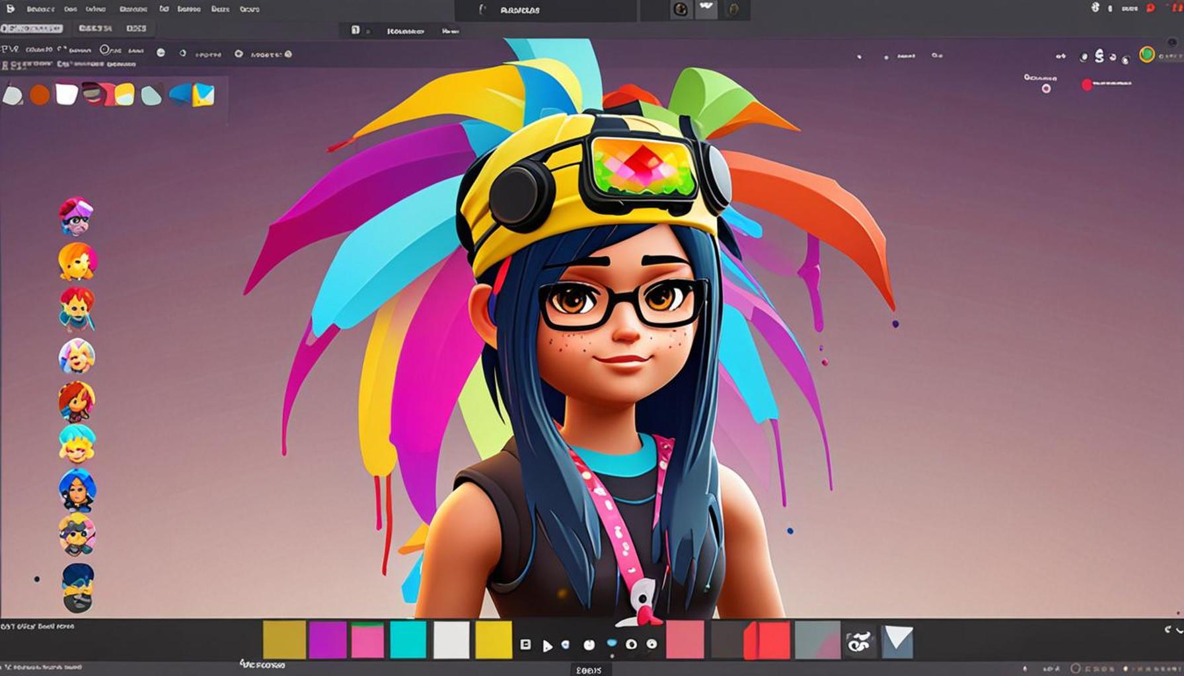Screen dimensions: 1184x676
Task: Click the highlighted W icon button in the top center
Action: click(706, 9)
